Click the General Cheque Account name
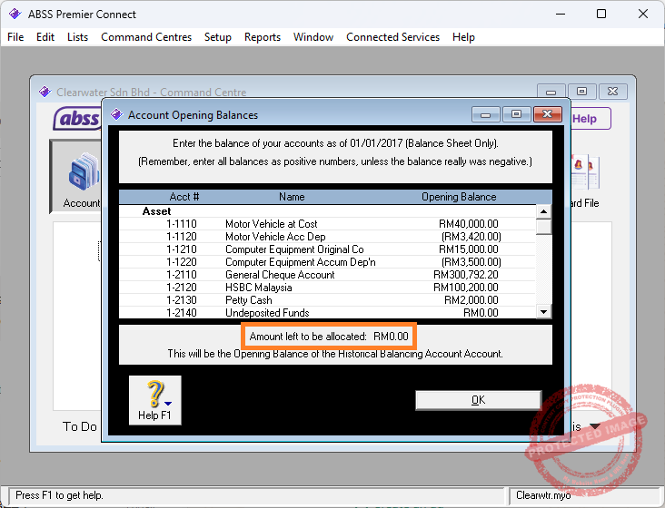Screen dimensions: 665x508 (x=280, y=275)
